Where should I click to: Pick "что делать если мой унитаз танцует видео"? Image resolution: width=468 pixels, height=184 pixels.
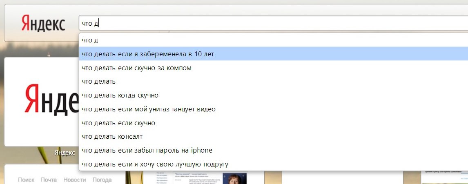click(273, 109)
